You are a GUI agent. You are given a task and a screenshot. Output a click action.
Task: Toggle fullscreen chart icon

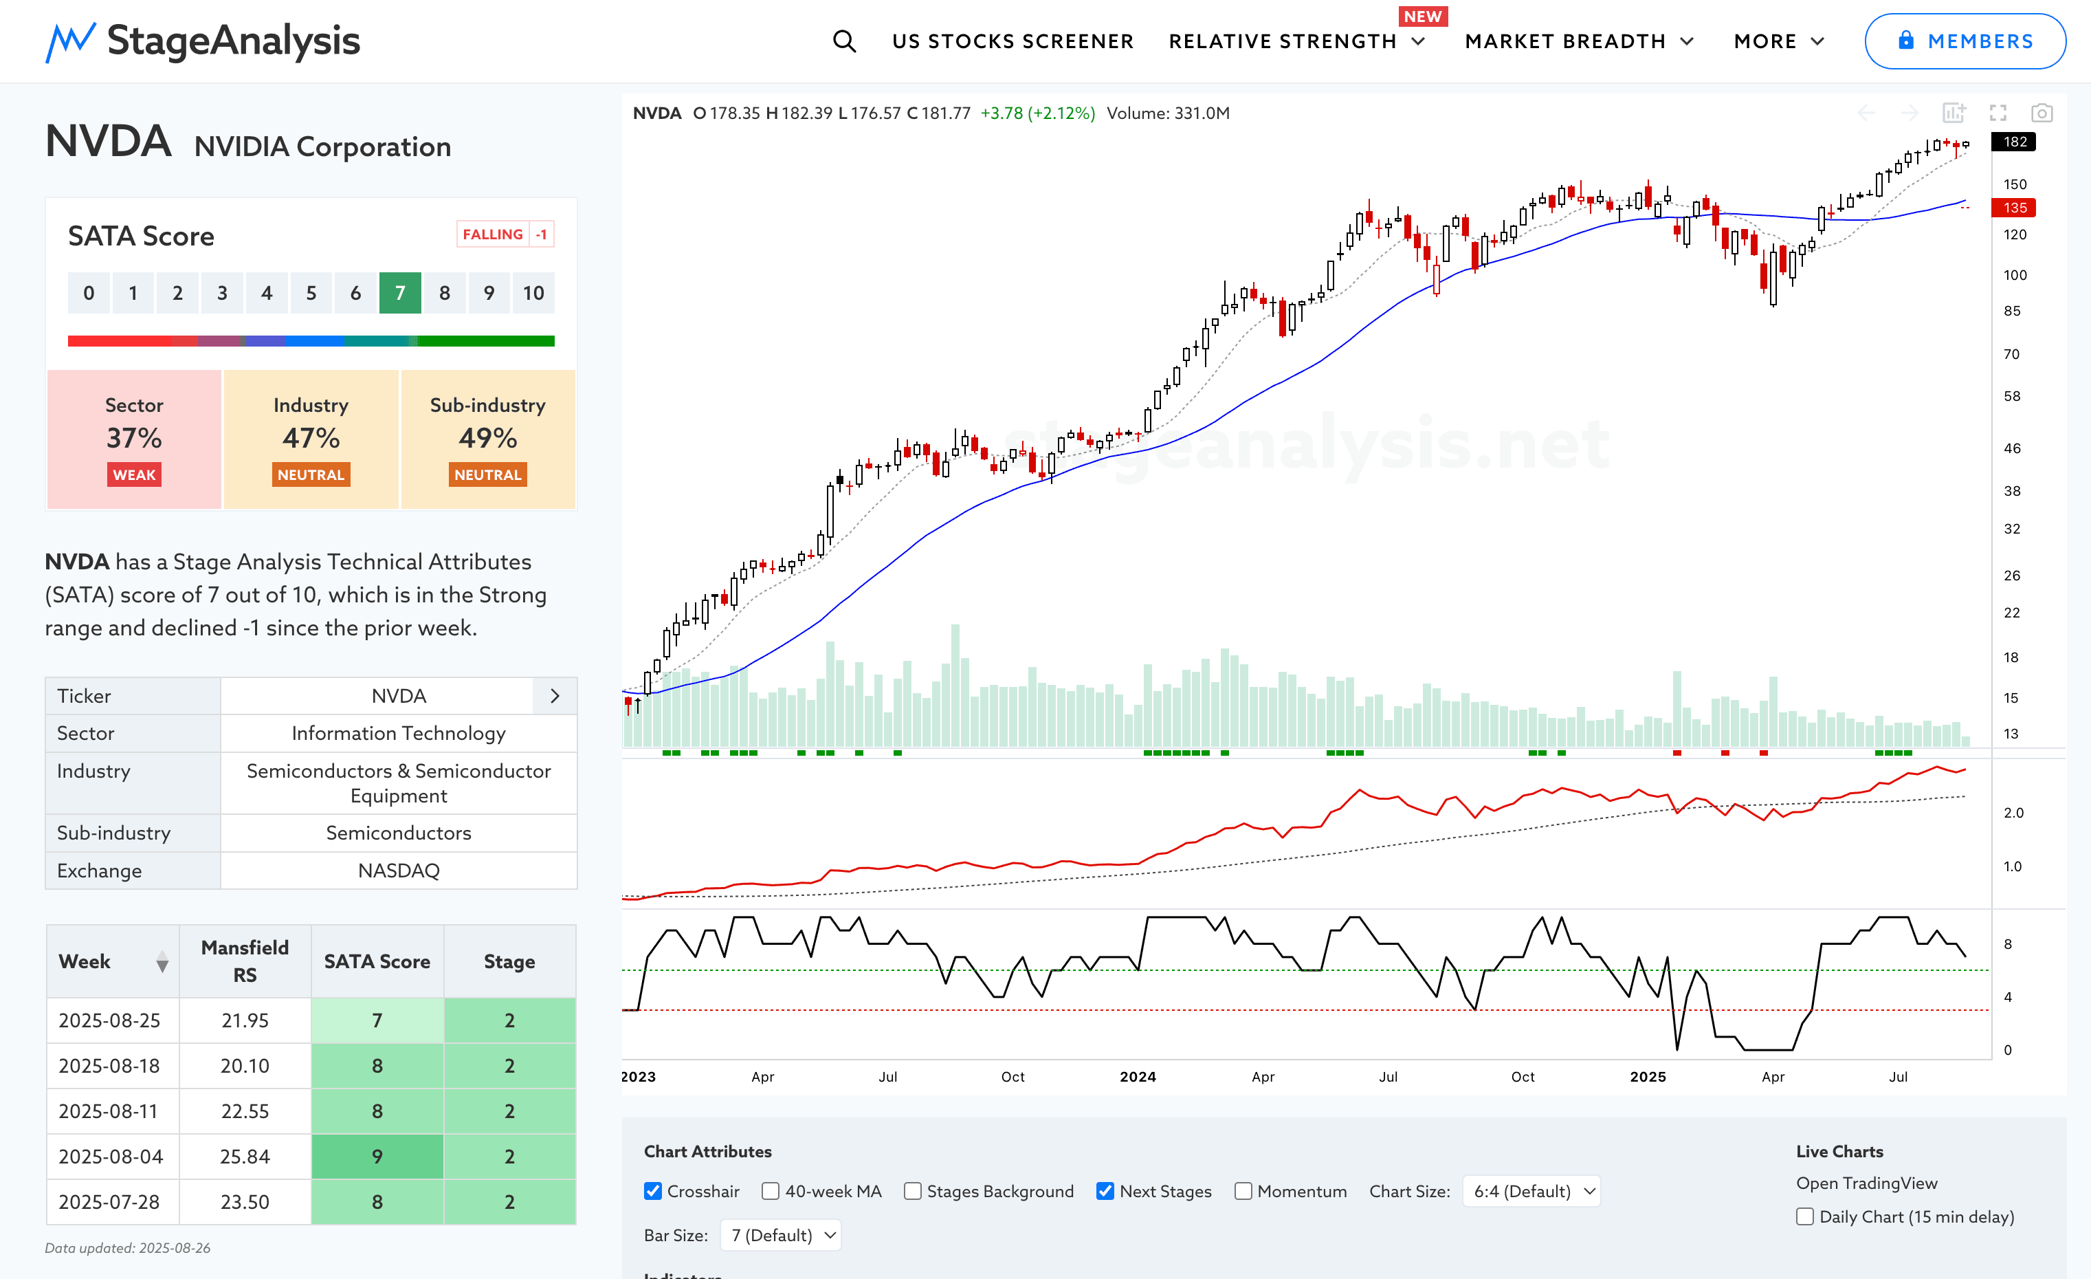(1998, 113)
